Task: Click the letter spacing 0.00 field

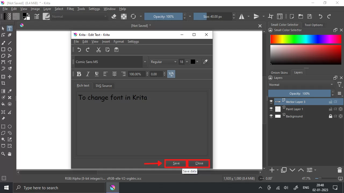Action: click(156, 74)
